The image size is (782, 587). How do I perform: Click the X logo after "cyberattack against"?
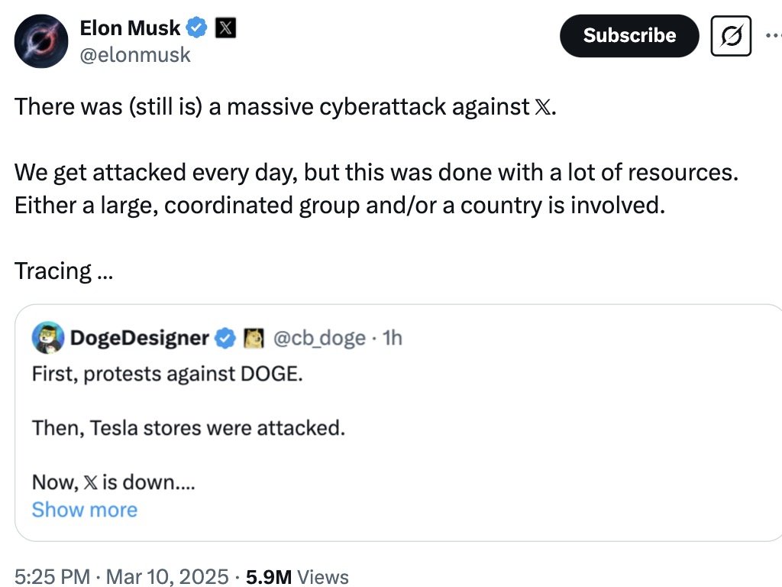(541, 107)
